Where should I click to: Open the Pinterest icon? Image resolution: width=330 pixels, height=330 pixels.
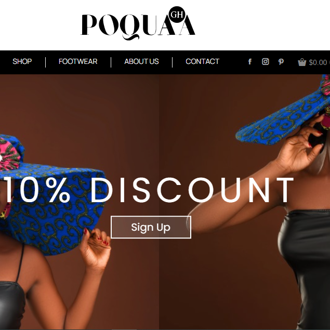281,62
